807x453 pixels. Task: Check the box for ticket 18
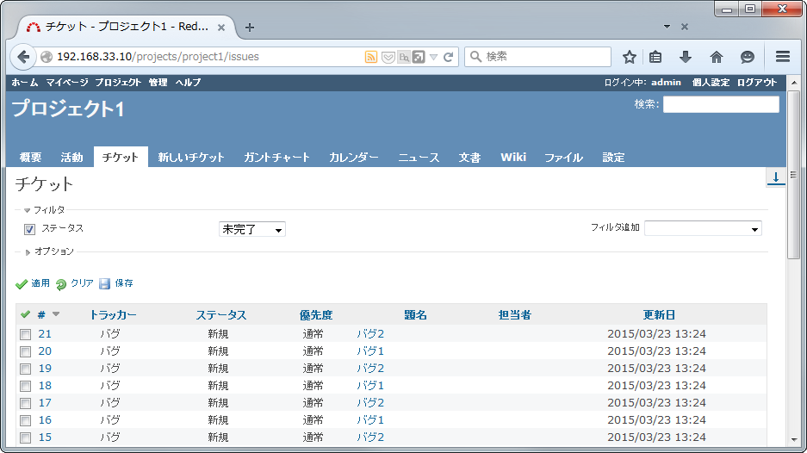pyautogui.click(x=25, y=386)
